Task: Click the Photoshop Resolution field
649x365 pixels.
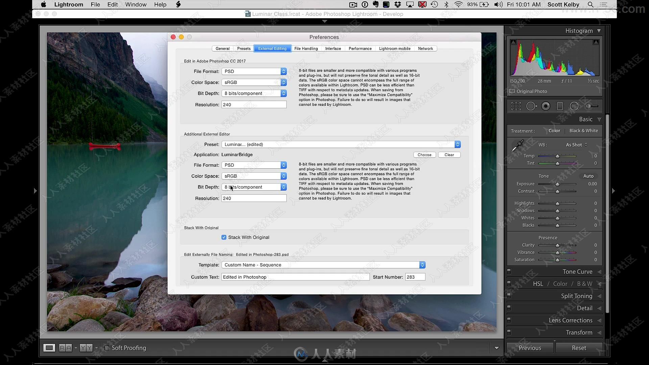Action: click(x=254, y=104)
